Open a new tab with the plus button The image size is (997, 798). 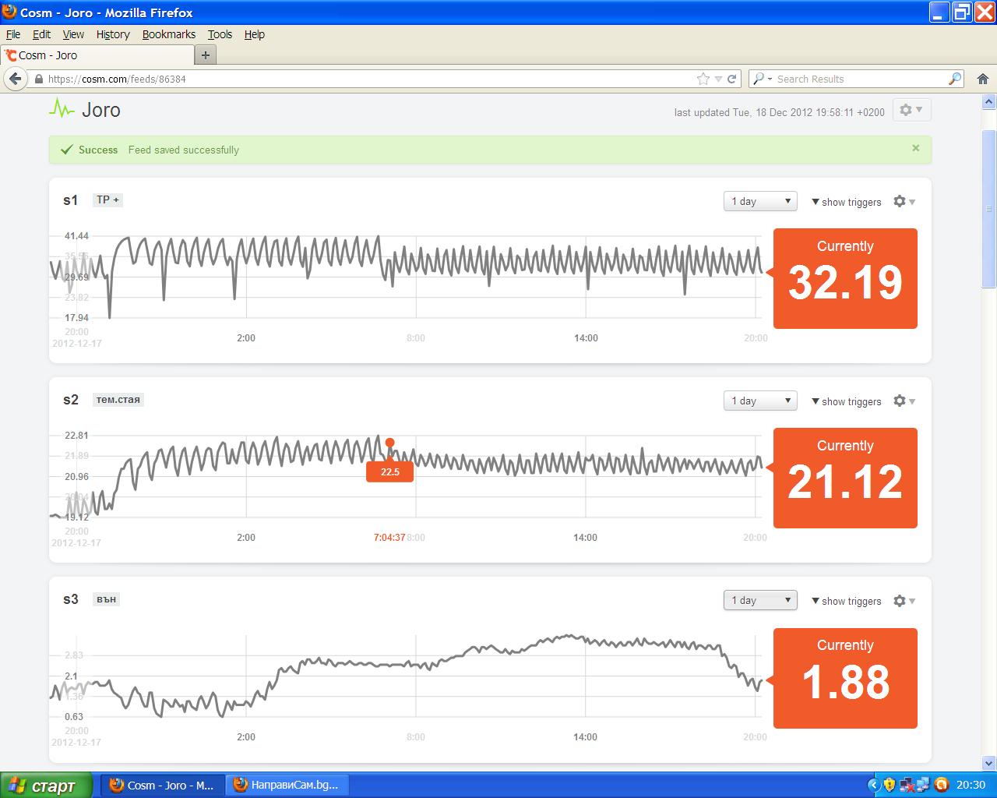(x=206, y=55)
